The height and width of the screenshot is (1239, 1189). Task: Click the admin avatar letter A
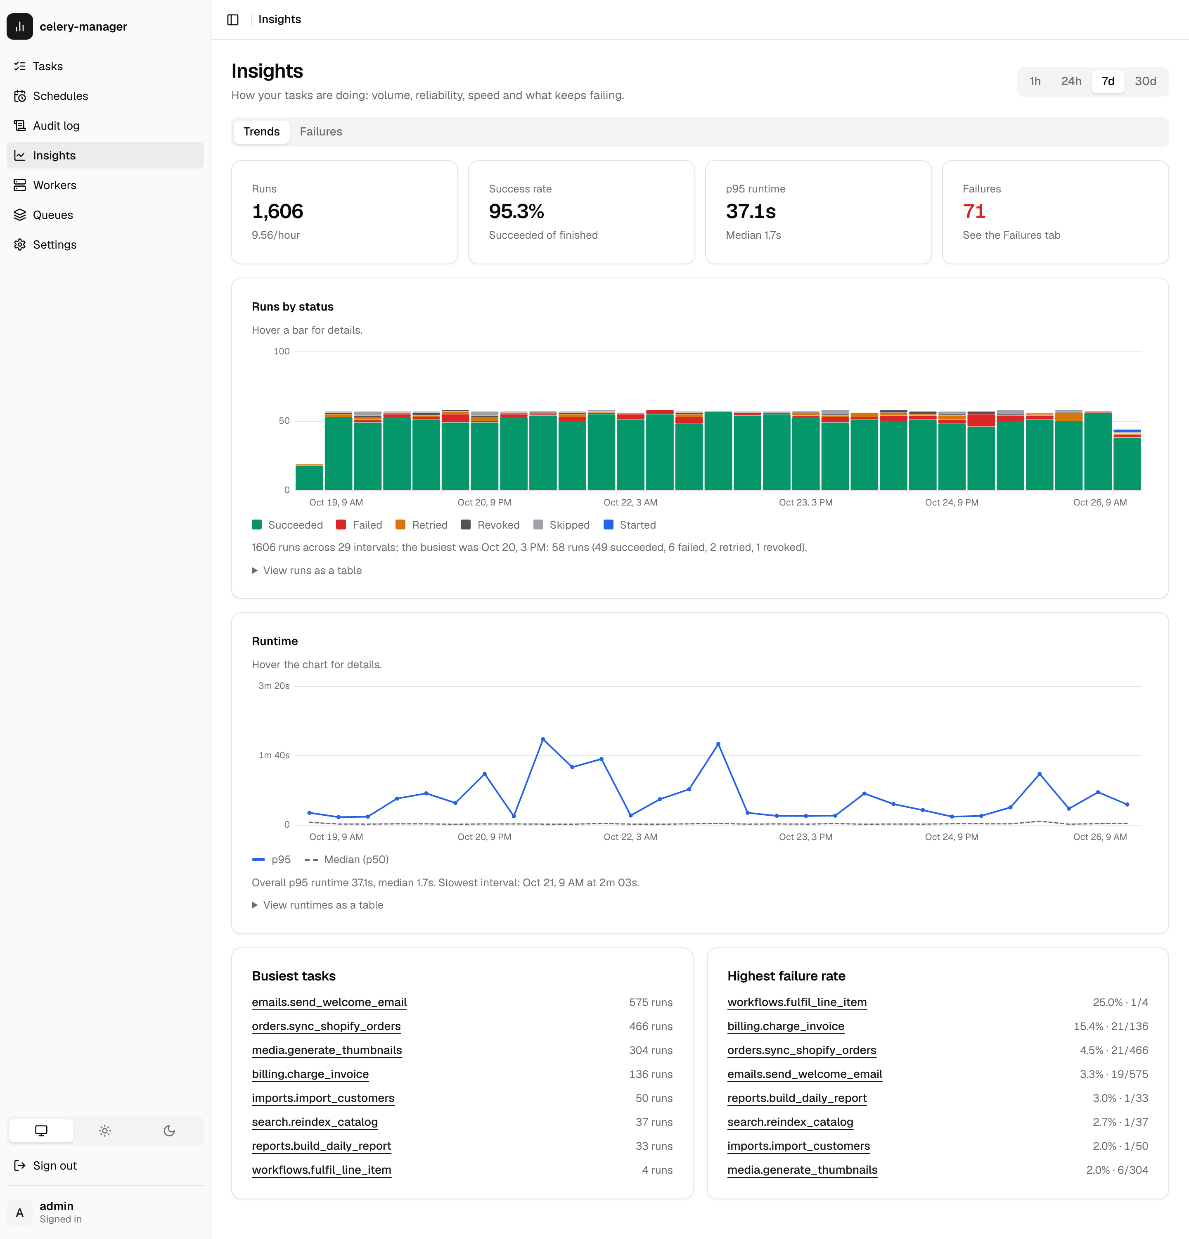[19, 1213]
